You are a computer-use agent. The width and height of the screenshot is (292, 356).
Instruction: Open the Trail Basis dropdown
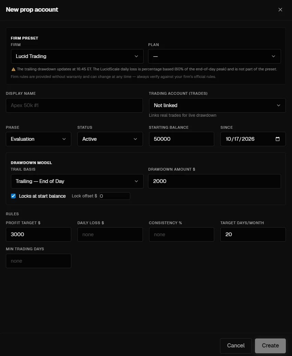(77, 181)
